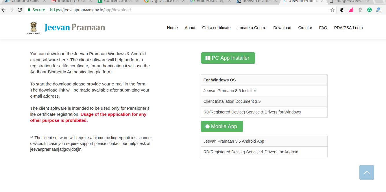Open the Home menu item
The width and height of the screenshot is (386, 192).
click(172, 28)
